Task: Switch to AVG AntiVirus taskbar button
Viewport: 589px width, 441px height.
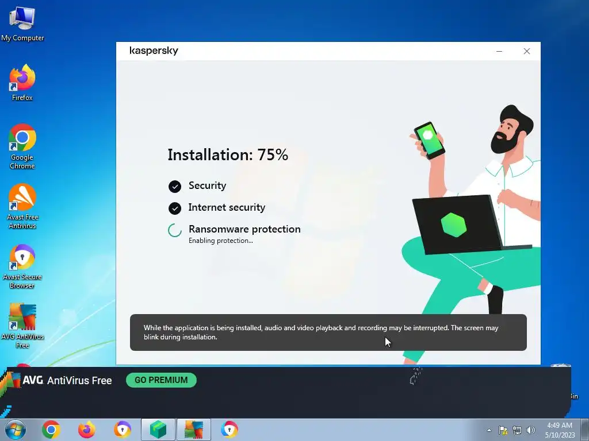Action: (x=194, y=430)
